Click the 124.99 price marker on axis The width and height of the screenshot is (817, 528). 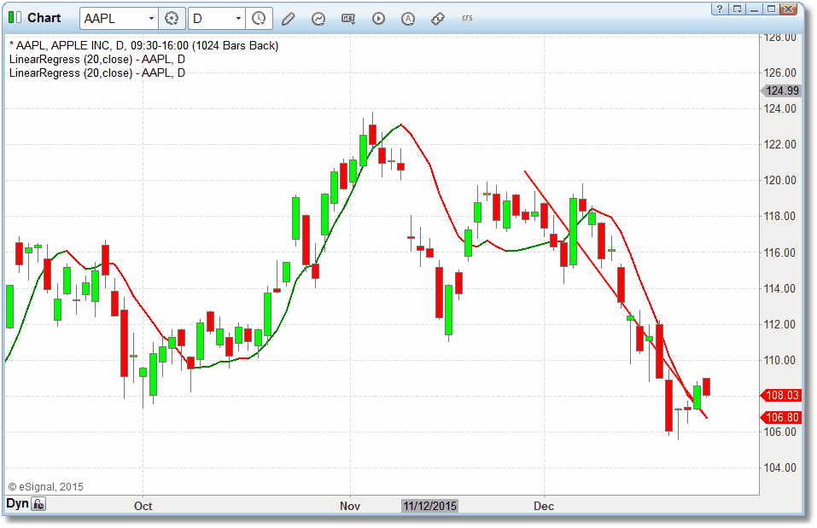[x=782, y=90]
